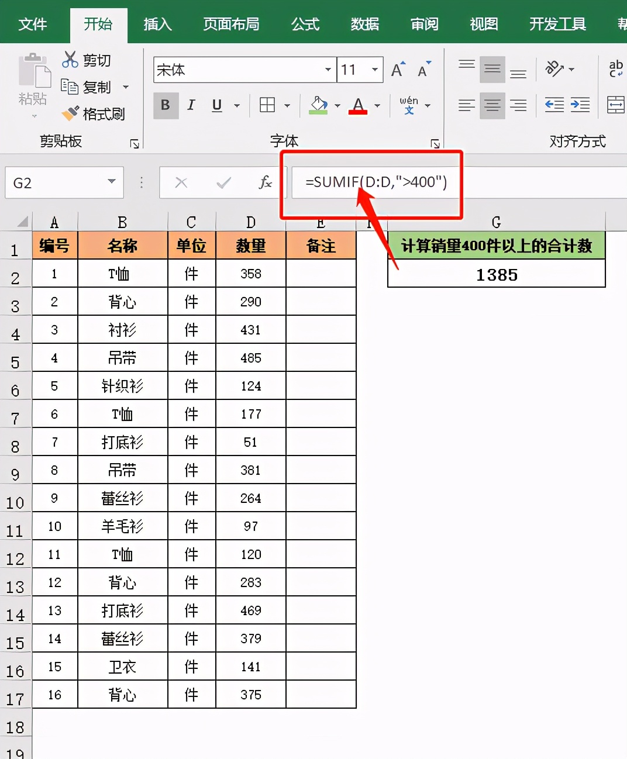
Task: Switch to the 数据 ribbon tab
Action: 364,25
